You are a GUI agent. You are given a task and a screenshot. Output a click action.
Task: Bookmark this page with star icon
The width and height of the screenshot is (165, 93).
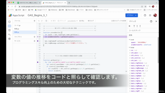pos(145,6)
